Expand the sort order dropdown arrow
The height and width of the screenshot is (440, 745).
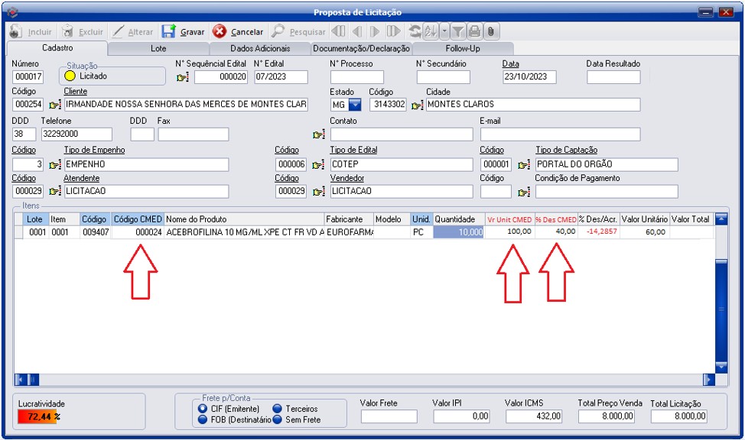pos(444,32)
